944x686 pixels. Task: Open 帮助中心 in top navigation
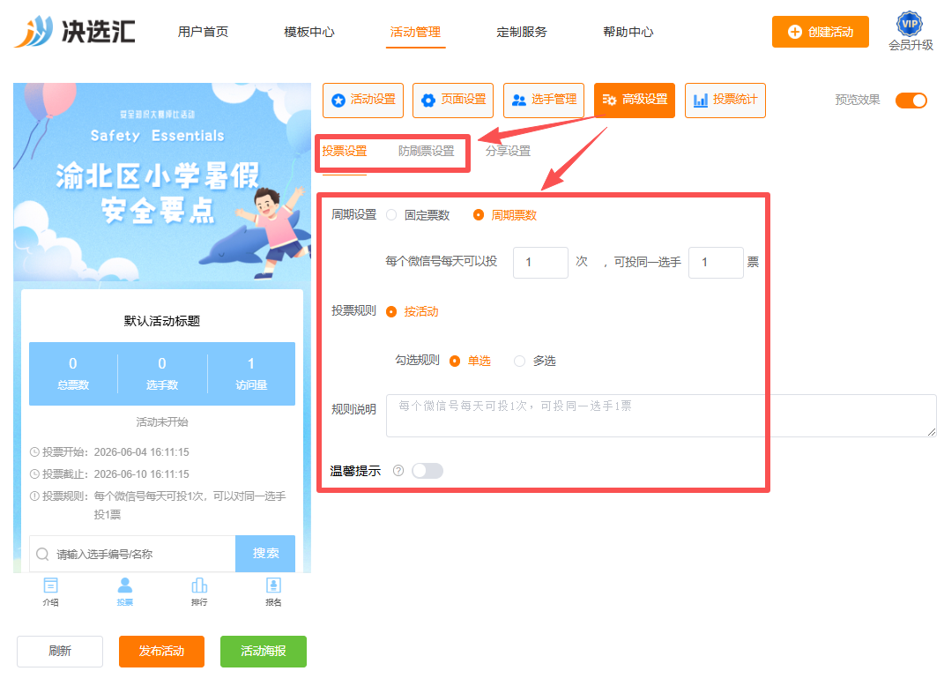coord(628,32)
